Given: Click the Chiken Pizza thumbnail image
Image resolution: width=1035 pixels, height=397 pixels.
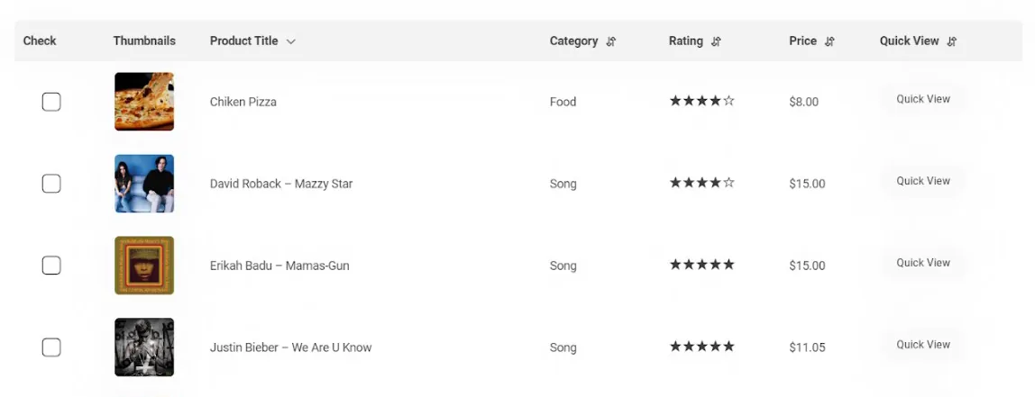Looking at the screenshot, I should (144, 102).
